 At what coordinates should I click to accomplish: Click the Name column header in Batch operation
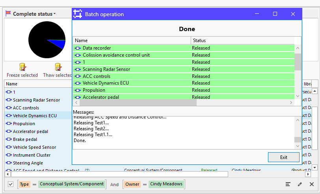pyautogui.click(x=132, y=41)
